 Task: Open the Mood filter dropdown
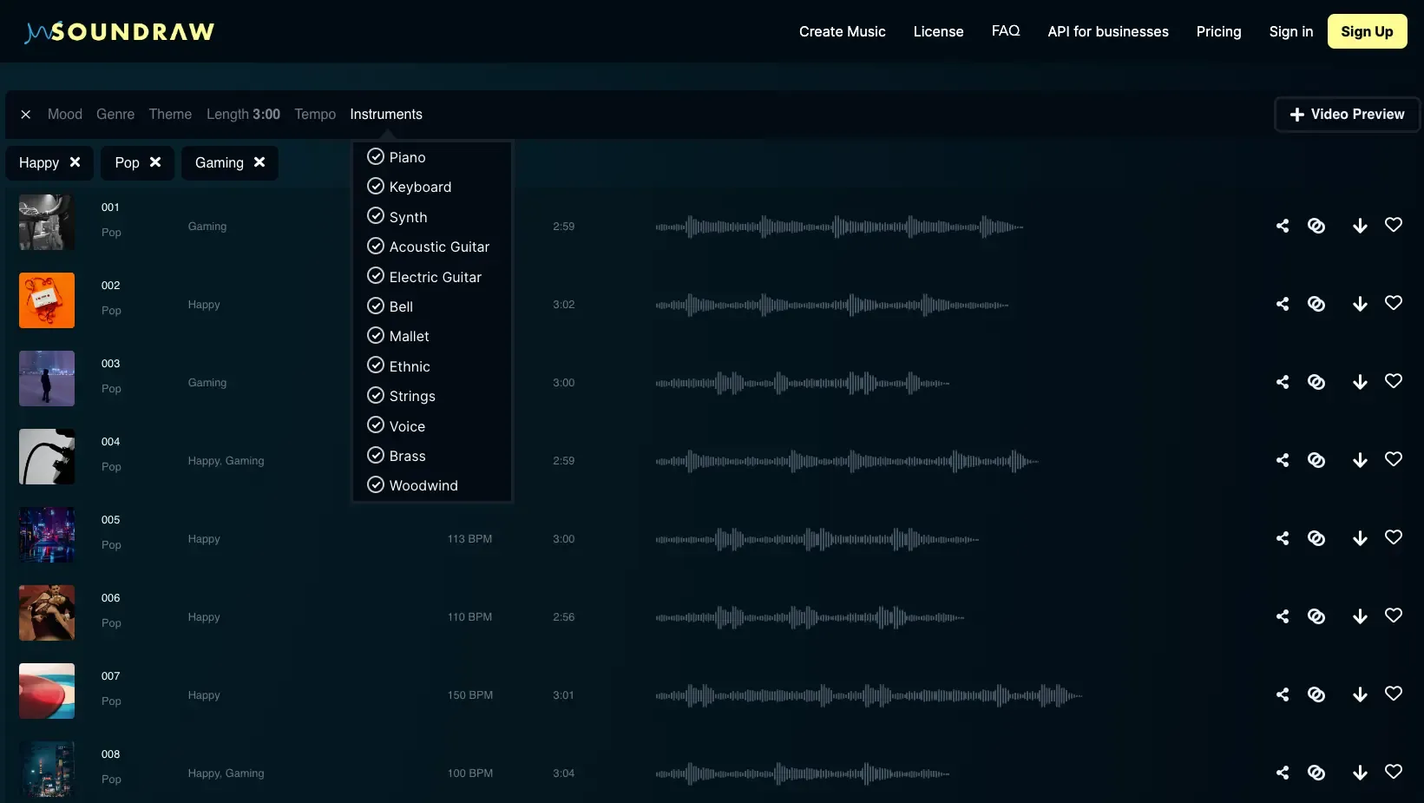point(65,115)
